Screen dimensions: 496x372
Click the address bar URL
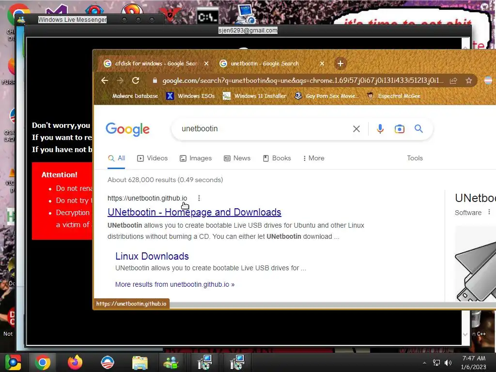pyautogui.click(x=303, y=81)
